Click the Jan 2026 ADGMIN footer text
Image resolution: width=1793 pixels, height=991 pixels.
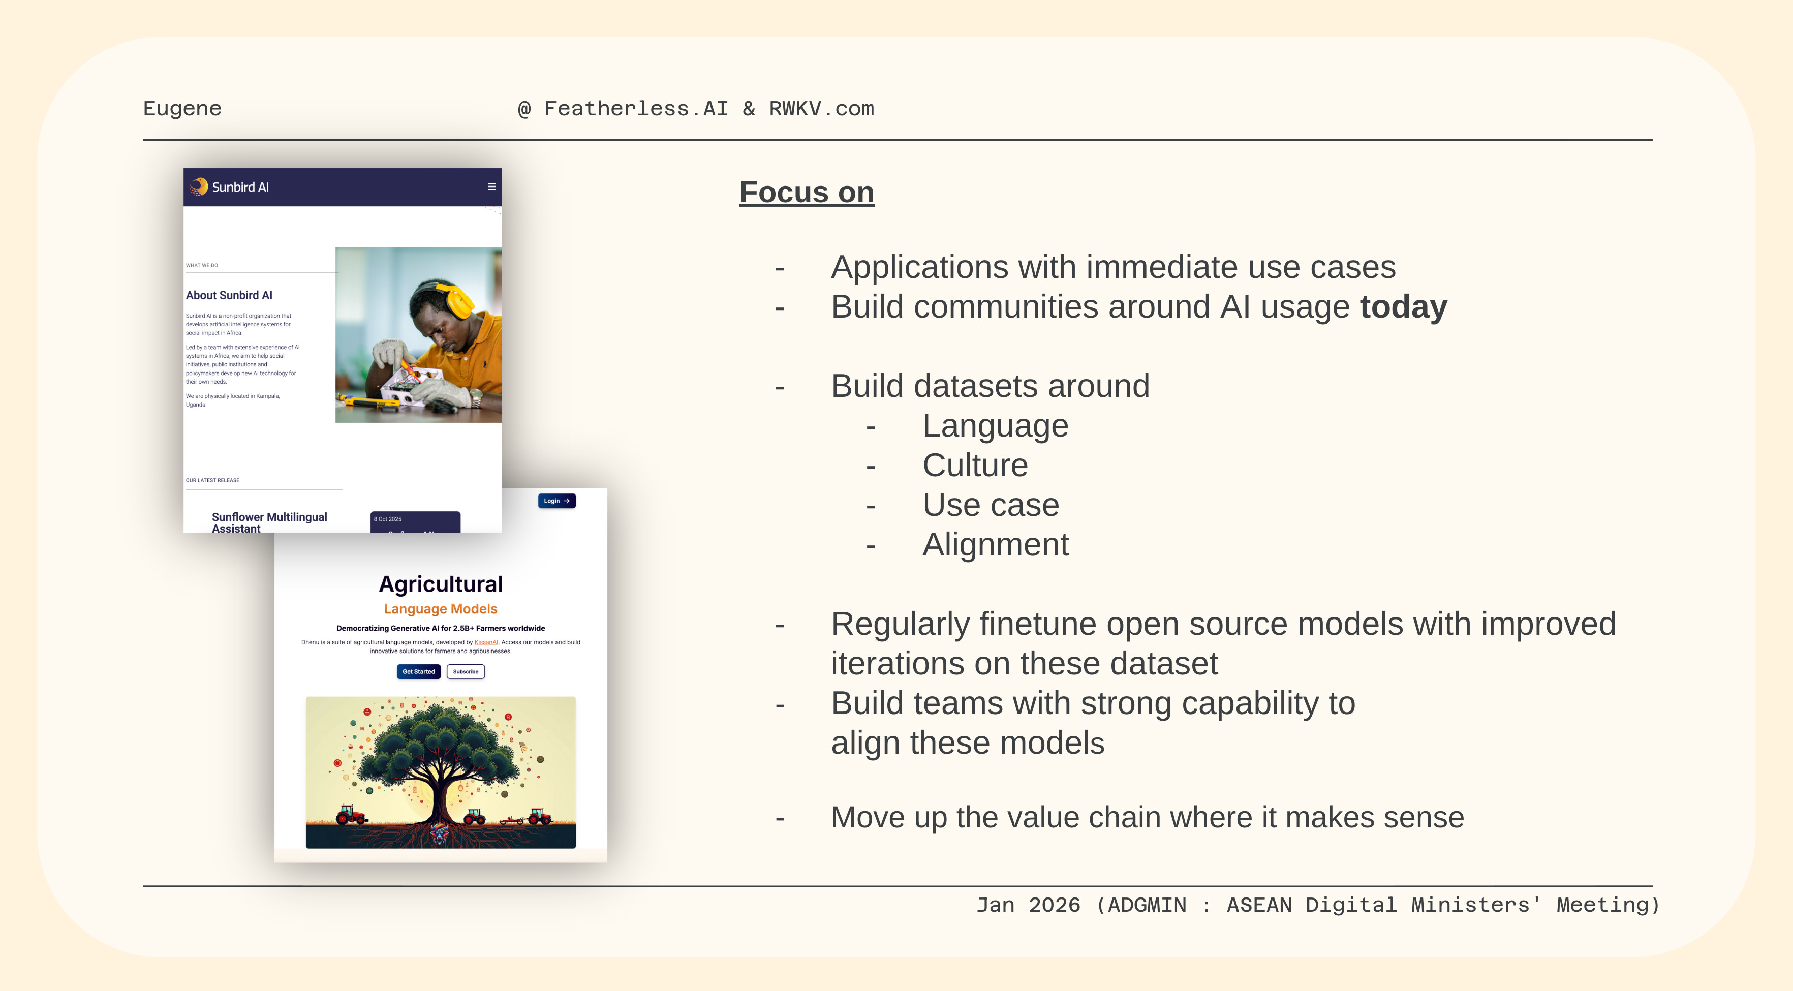pyautogui.click(x=1317, y=905)
